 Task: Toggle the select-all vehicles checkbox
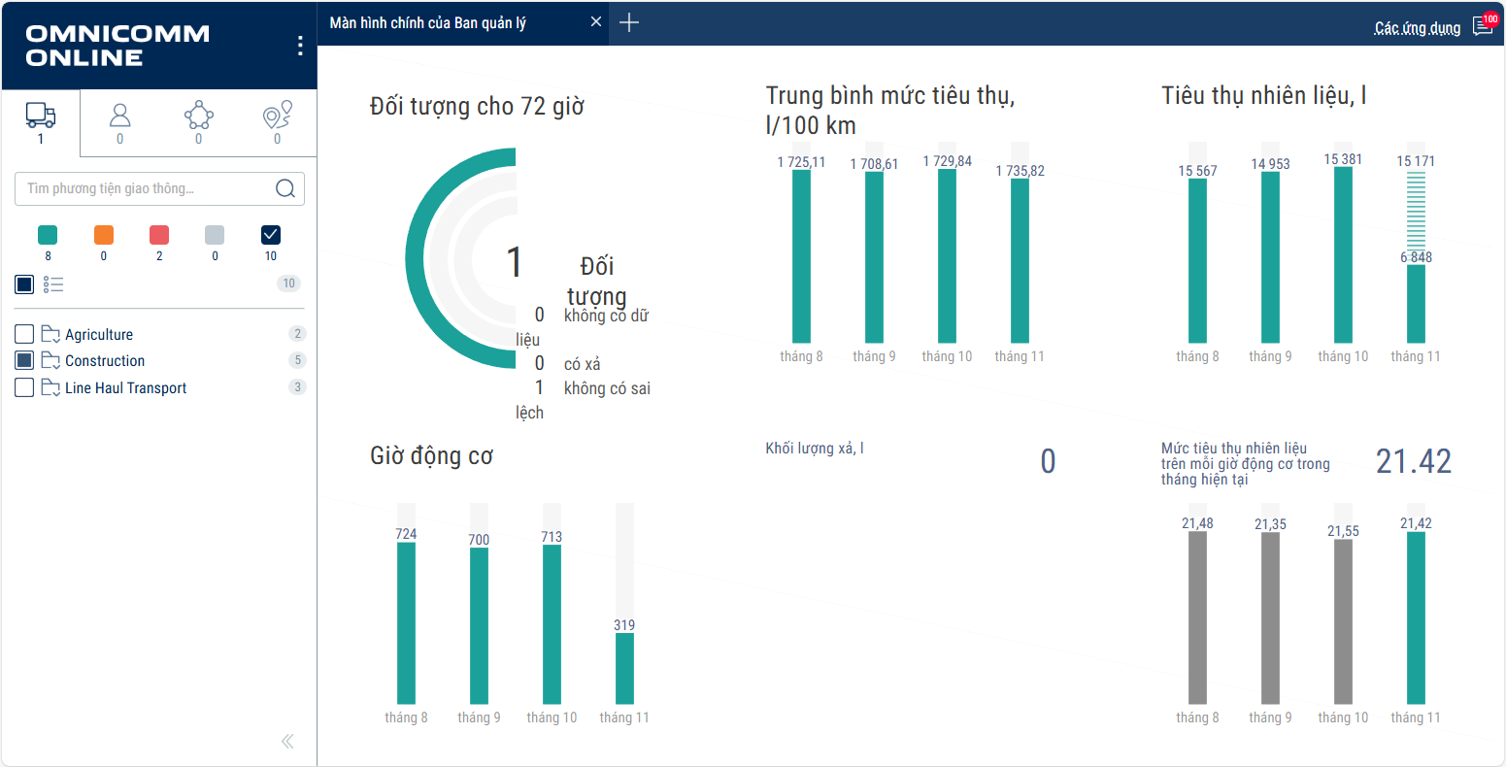click(25, 284)
